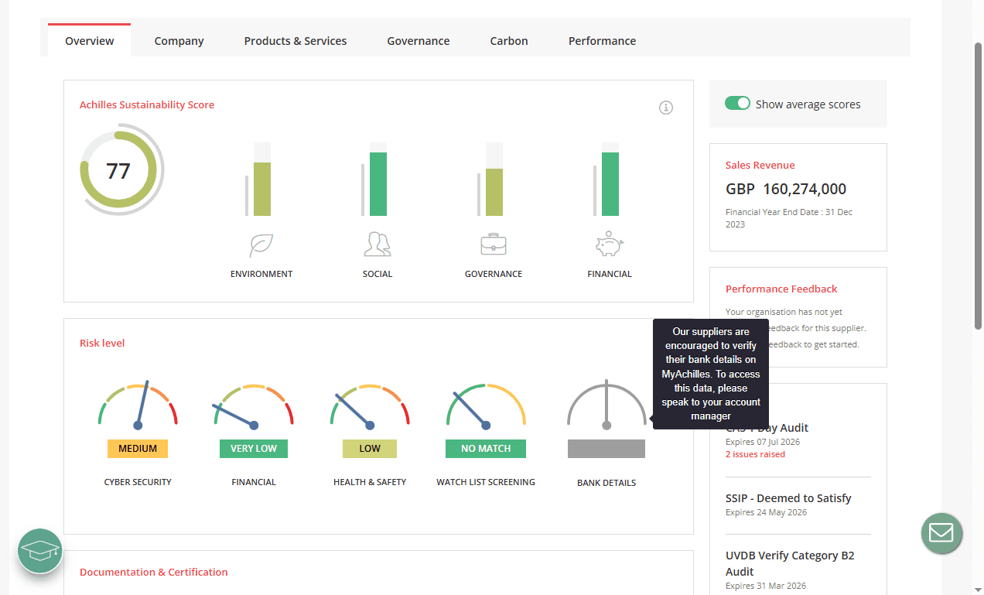
Task: Click the Watch List Screening gauge
Action: click(x=486, y=409)
